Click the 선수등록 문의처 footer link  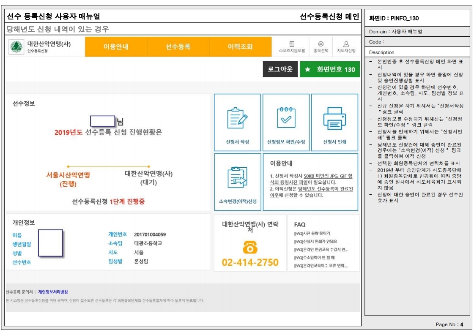click(x=19, y=292)
